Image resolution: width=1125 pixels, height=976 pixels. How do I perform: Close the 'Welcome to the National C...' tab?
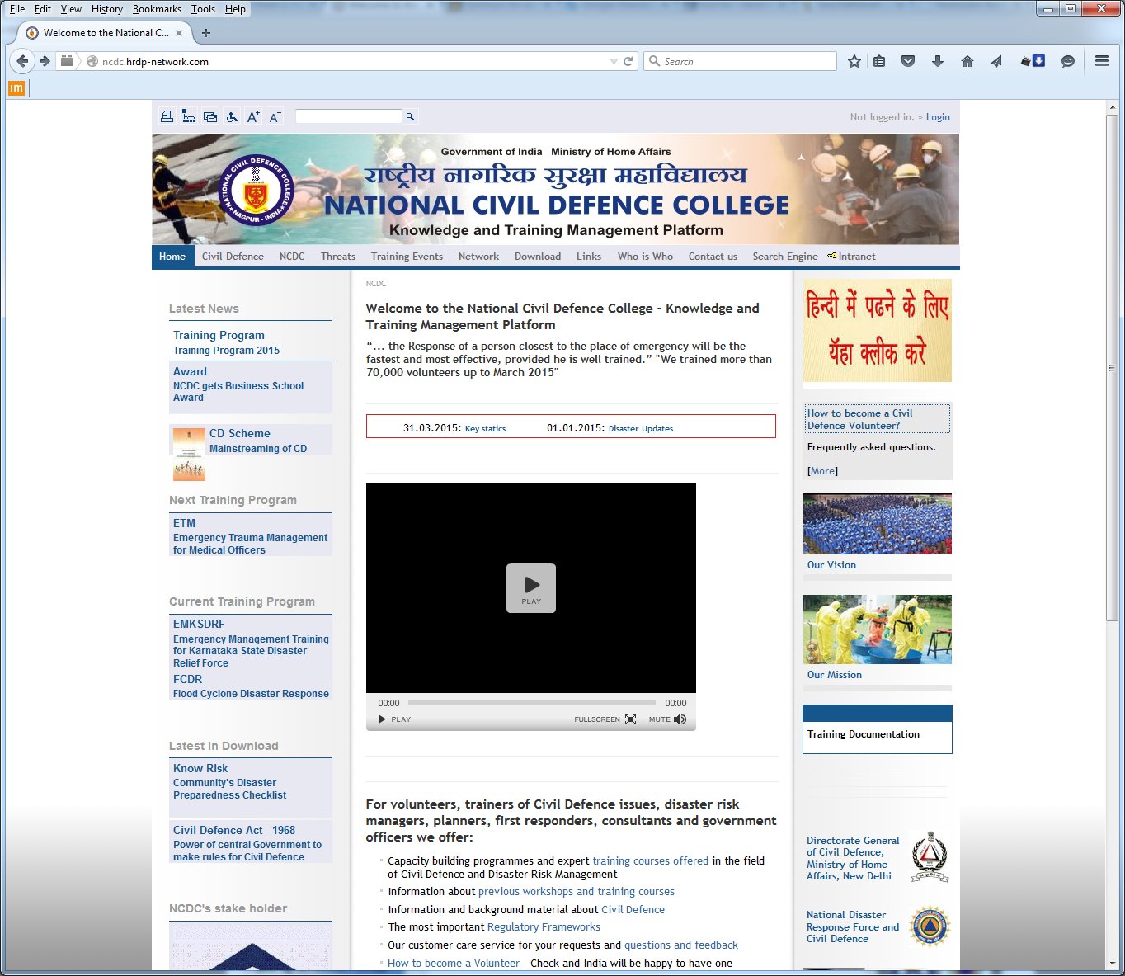(179, 33)
